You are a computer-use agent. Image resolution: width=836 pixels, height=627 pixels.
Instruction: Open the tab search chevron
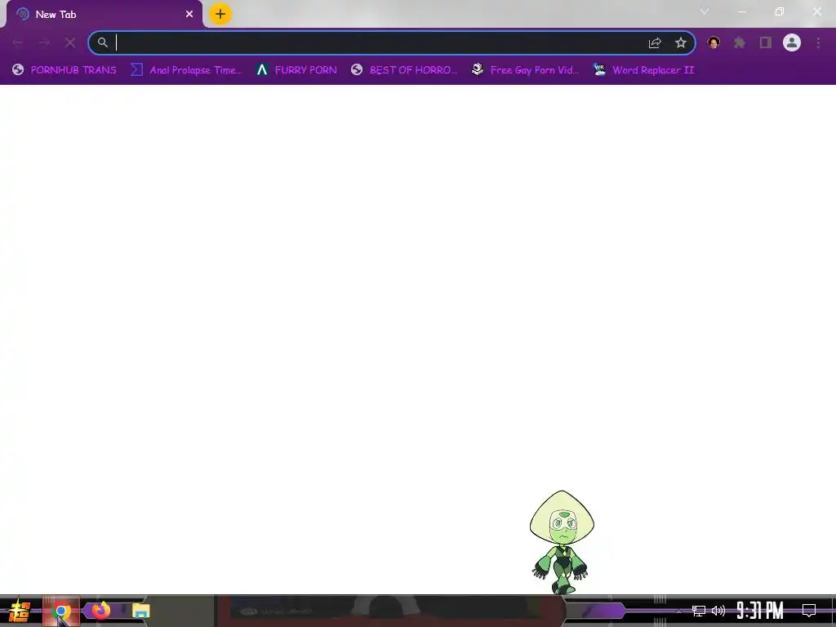pyautogui.click(x=705, y=11)
